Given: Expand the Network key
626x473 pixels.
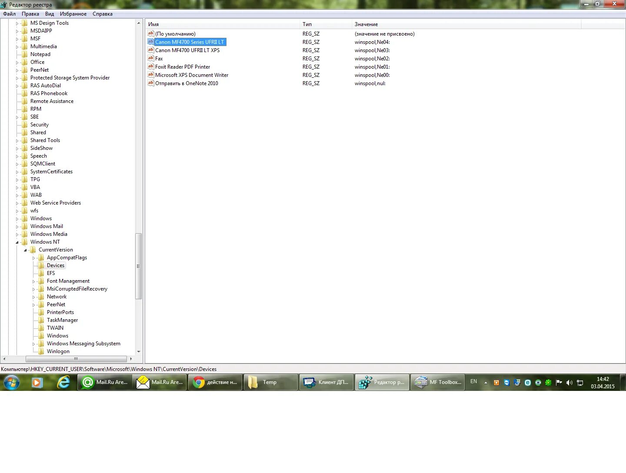Looking at the screenshot, I should [x=33, y=297].
